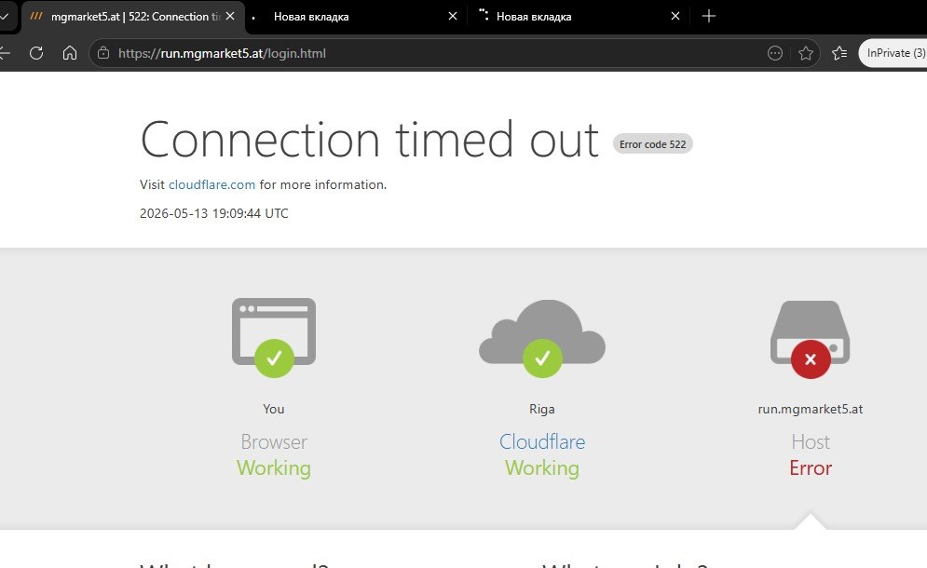Switch to the first Новая вкладка tab

coord(355,17)
